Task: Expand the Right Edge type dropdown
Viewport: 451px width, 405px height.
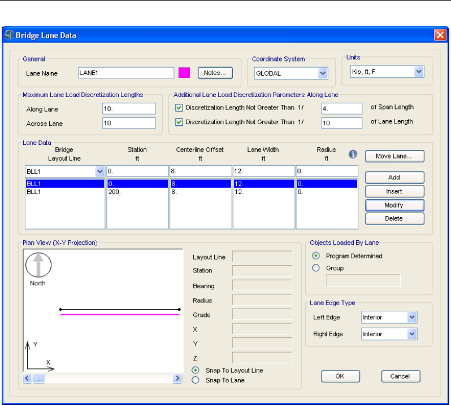Action: (411, 334)
